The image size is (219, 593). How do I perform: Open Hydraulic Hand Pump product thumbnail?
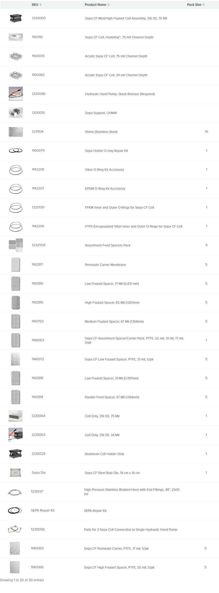(x=16, y=94)
